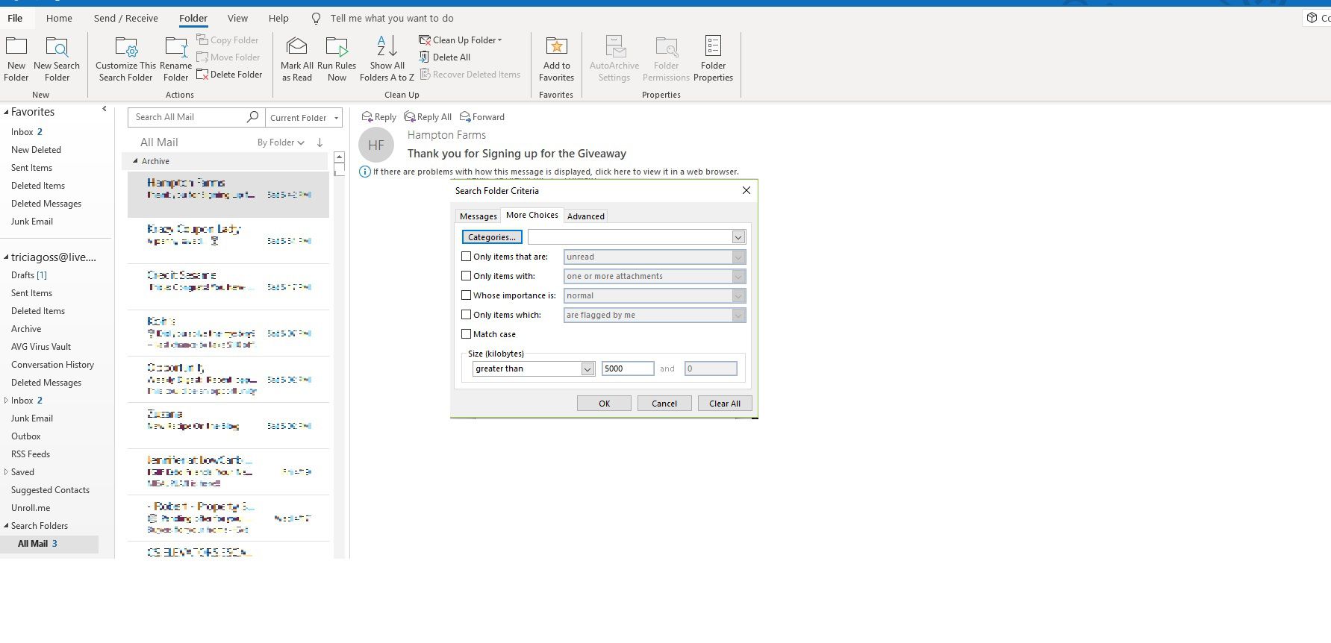The width and height of the screenshot is (1331, 643).
Task: Switch to the Send / Receive tab
Action: click(x=125, y=18)
